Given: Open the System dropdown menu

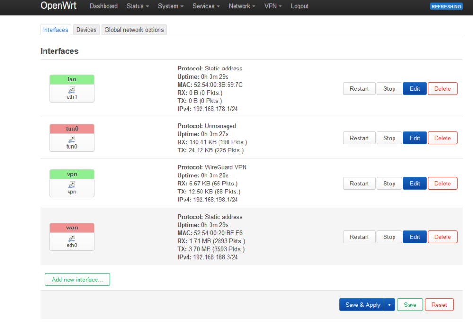Looking at the screenshot, I should pos(171,6).
